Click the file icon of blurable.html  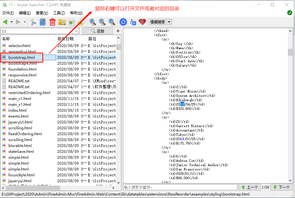pyautogui.click(x=4, y=145)
